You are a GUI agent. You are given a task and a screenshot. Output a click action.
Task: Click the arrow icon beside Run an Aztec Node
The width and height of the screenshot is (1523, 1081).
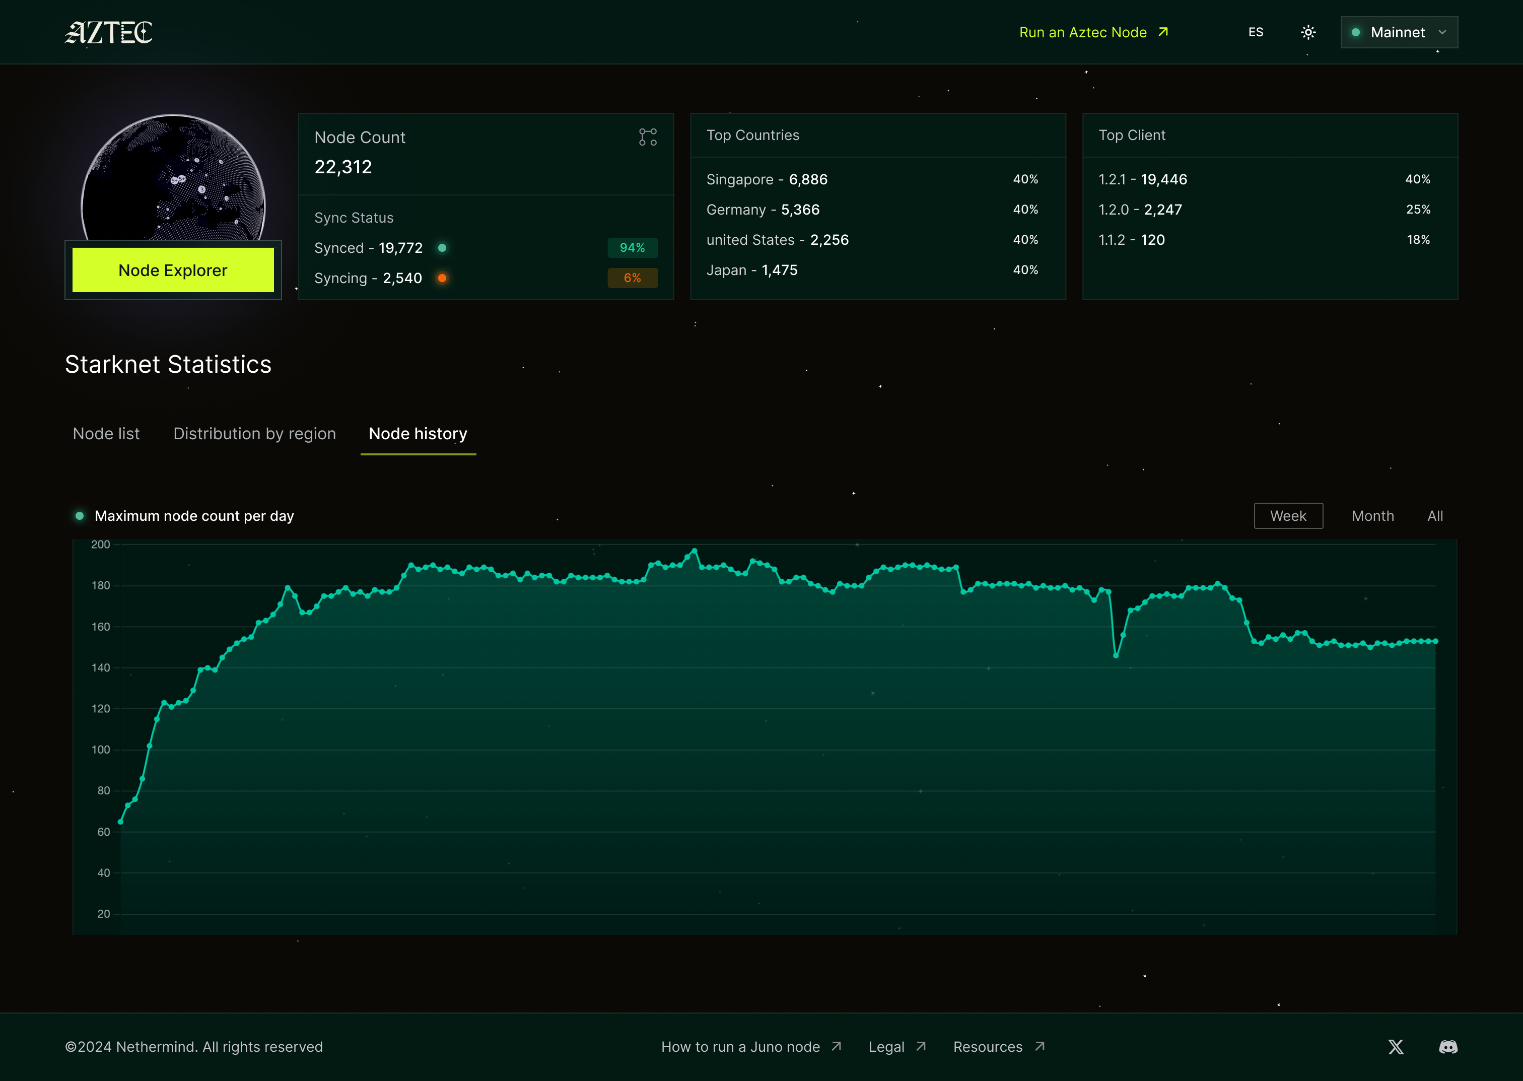[1163, 31]
